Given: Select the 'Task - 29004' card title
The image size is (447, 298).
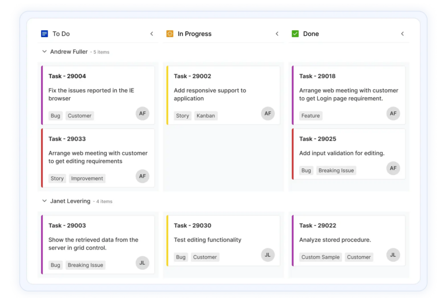Looking at the screenshot, I should click(x=67, y=76).
